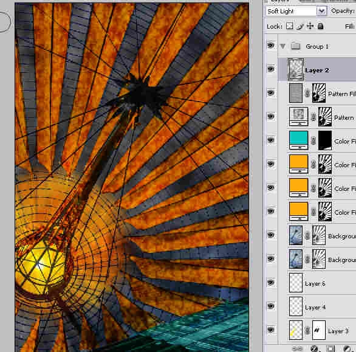Select the black mask on teal Color Fill
This screenshot has height=352, width=356.
point(324,140)
